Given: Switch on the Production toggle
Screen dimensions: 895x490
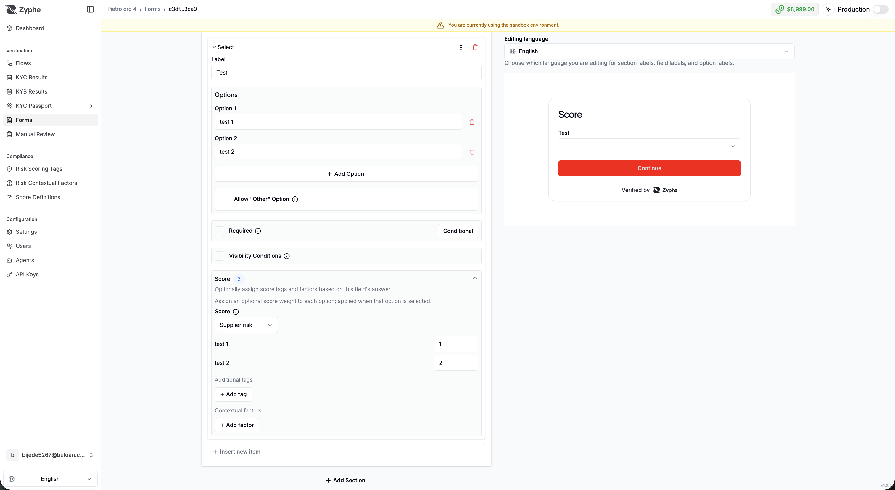Looking at the screenshot, I should coord(880,9).
